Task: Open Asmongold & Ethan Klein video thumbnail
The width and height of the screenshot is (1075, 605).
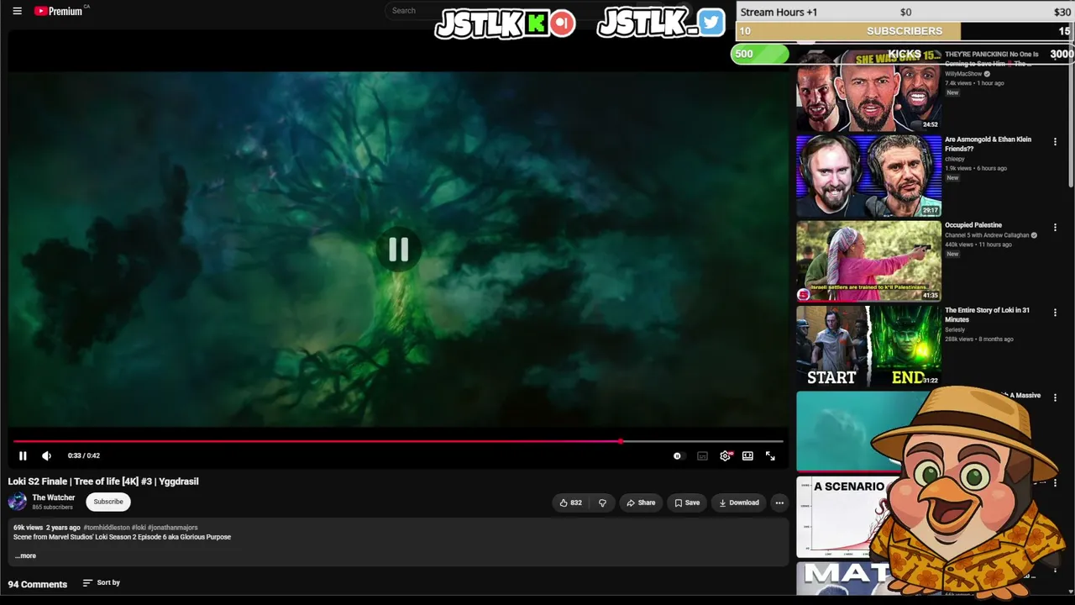Action: click(x=868, y=176)
